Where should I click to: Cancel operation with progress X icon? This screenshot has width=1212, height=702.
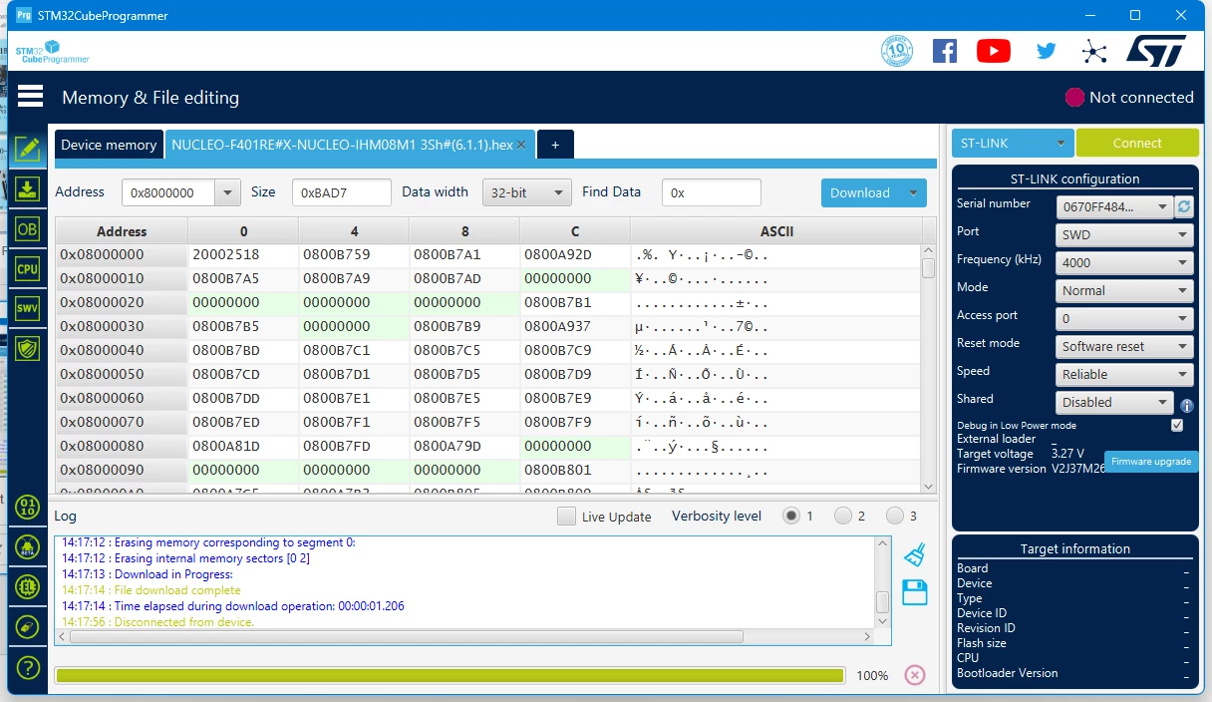click(914, 675)
